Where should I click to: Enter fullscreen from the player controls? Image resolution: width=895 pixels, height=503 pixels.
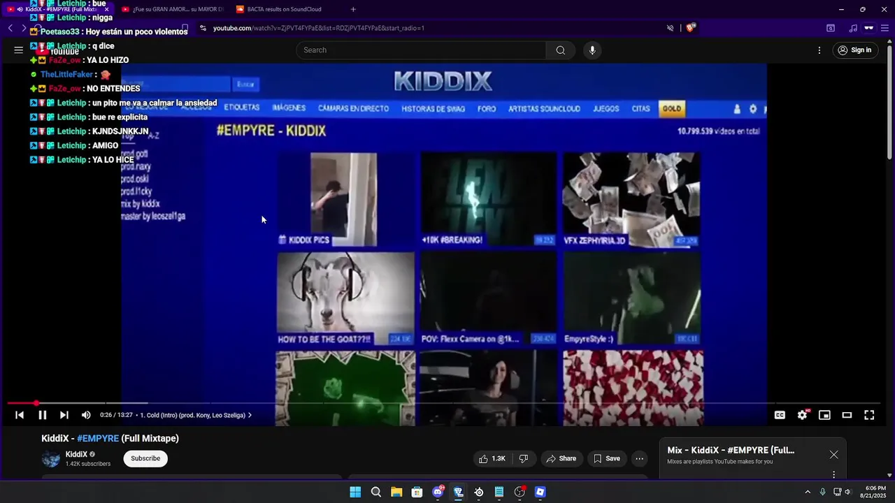[869, 415]
